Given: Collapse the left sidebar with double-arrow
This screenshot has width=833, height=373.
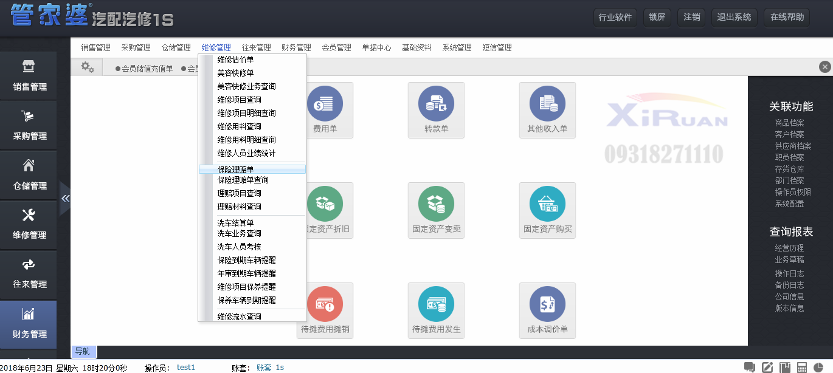Looking at the screenshot, I should click(x=65, y=199).
